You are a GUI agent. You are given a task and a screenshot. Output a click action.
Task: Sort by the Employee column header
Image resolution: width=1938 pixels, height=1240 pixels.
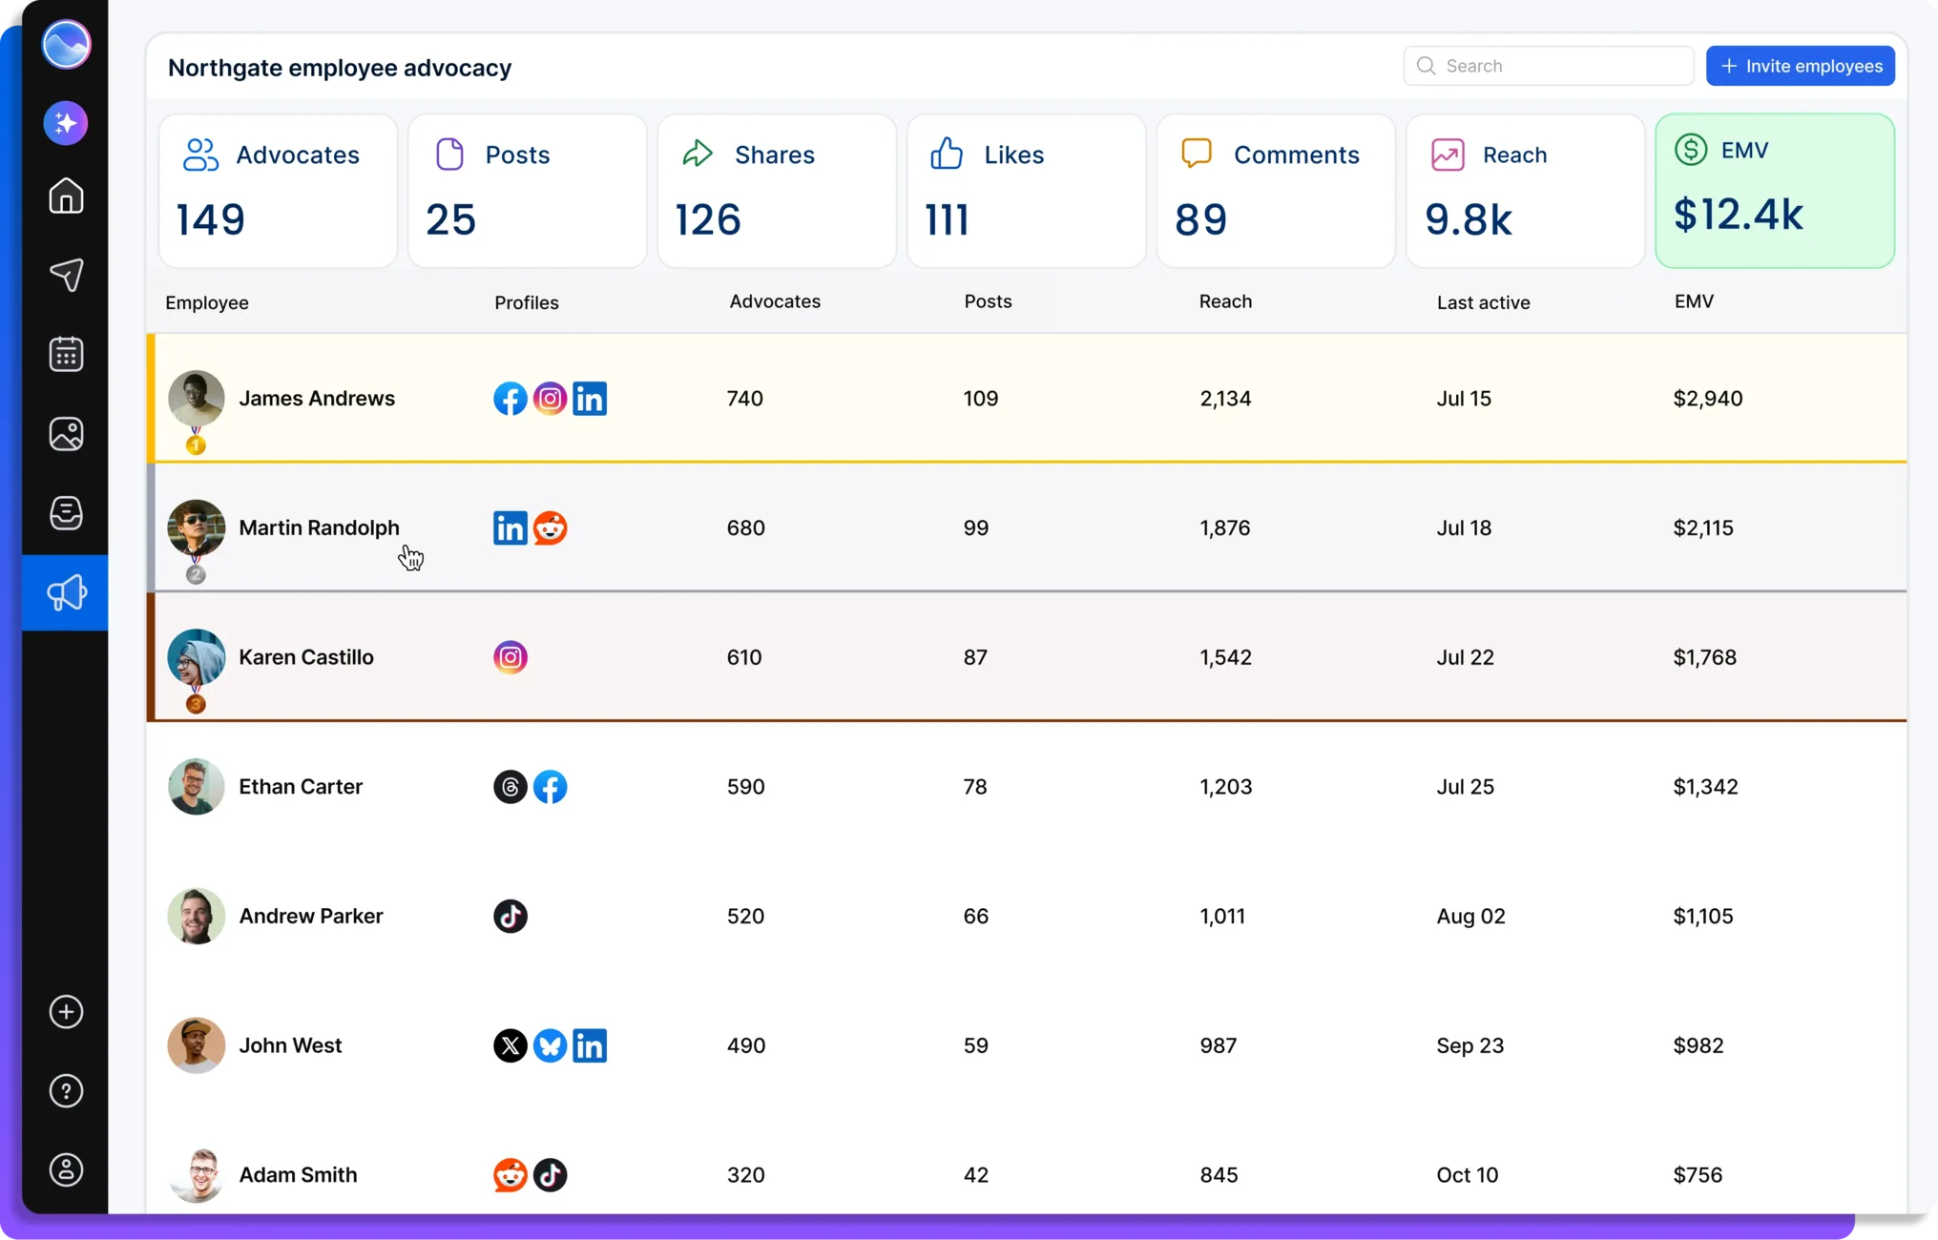(207, 302)
